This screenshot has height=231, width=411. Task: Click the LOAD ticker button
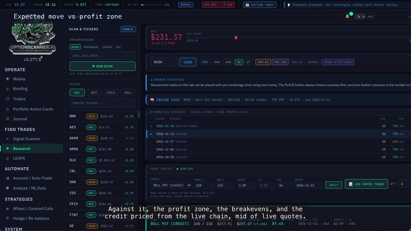(188, 62)
